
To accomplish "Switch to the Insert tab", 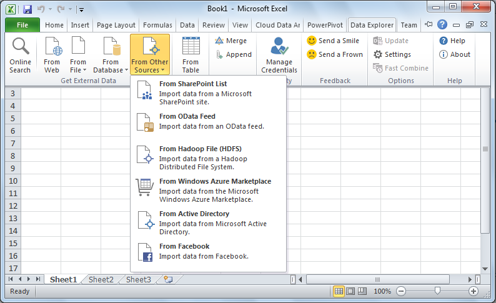I will coord(80,25).
